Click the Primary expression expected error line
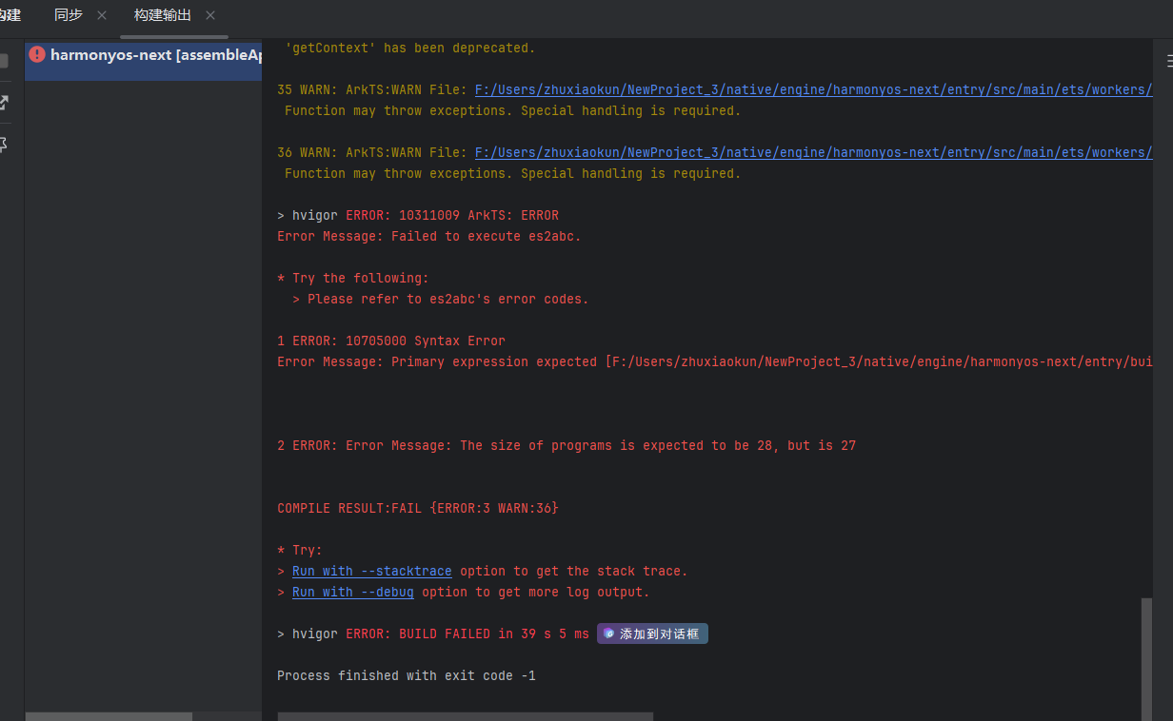 tap(714, 361)
